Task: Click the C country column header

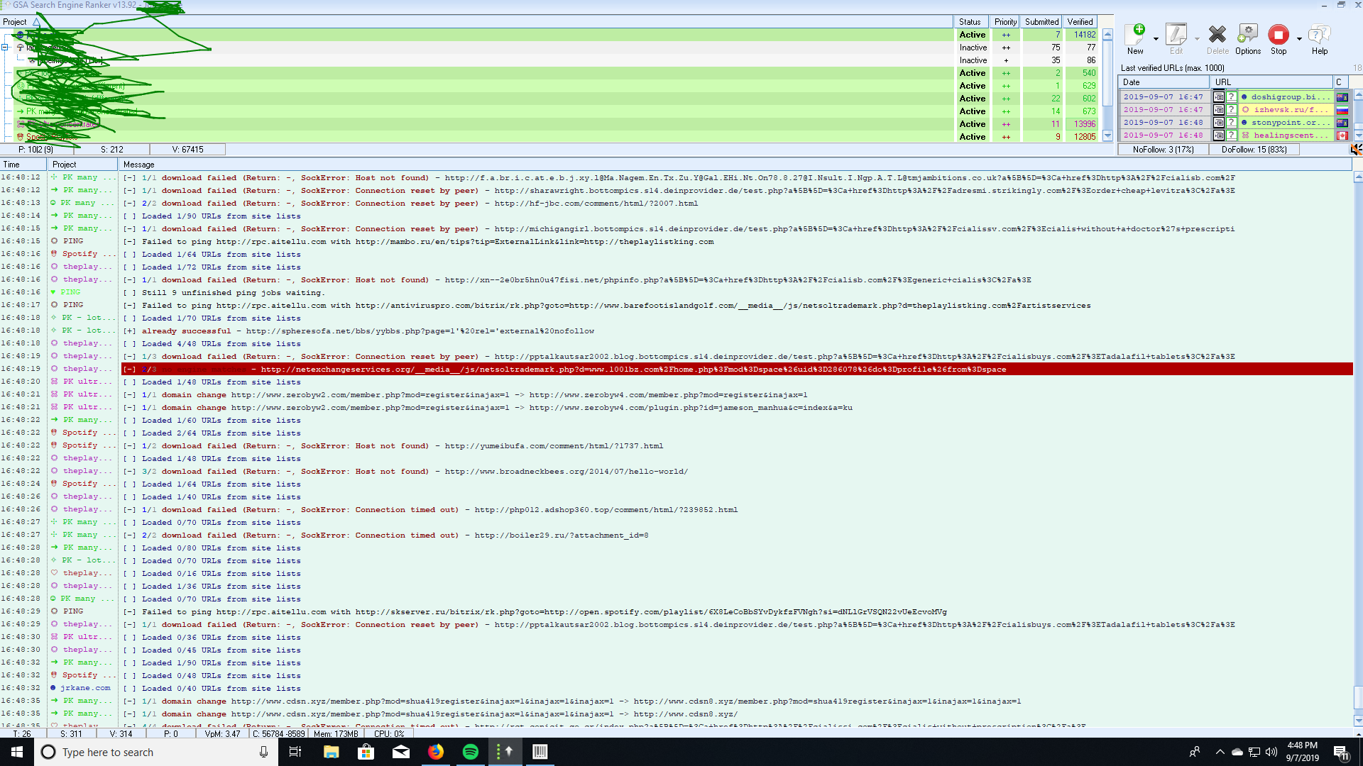Action: point(1341,82)
